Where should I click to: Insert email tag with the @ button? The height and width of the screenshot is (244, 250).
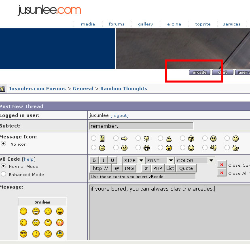click(x=117, y=168)
